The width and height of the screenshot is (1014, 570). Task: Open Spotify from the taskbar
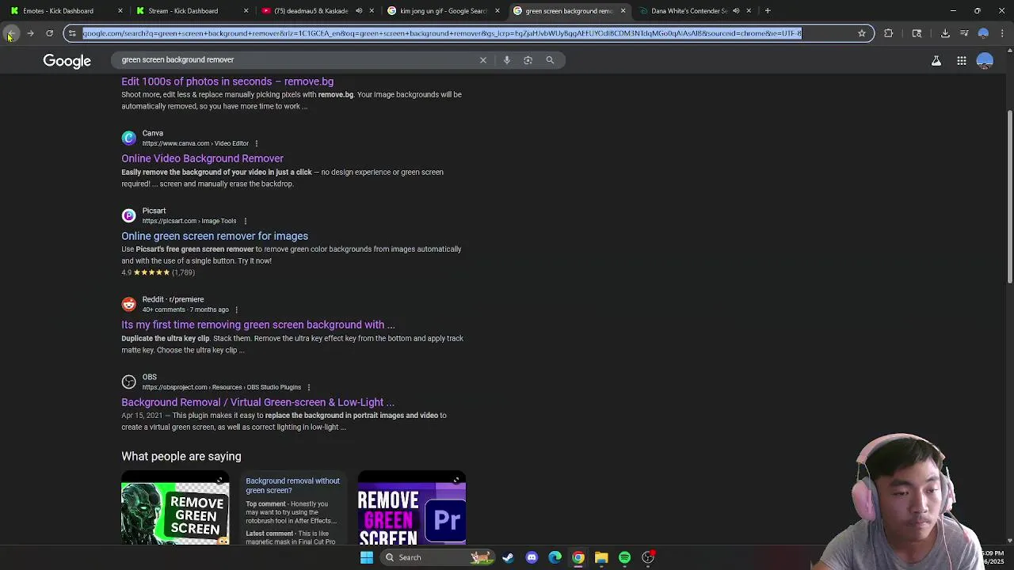(625, 557)
